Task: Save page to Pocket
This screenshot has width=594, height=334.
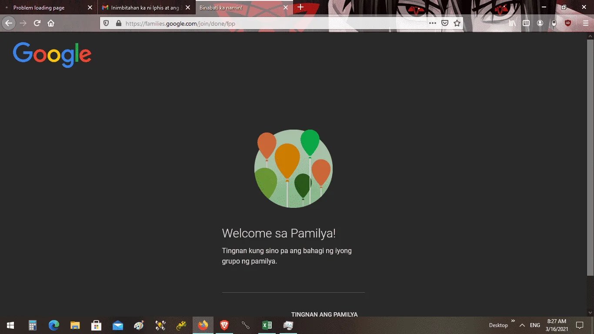Action: point(445,23)
